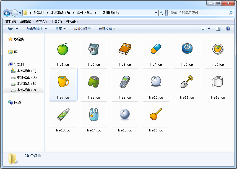Screen dimensions: 237x169
Task: Select the bucket icon life2.ico
Action: 94,49
